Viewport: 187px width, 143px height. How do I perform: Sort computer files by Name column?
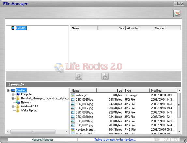[x=83, y=91]
